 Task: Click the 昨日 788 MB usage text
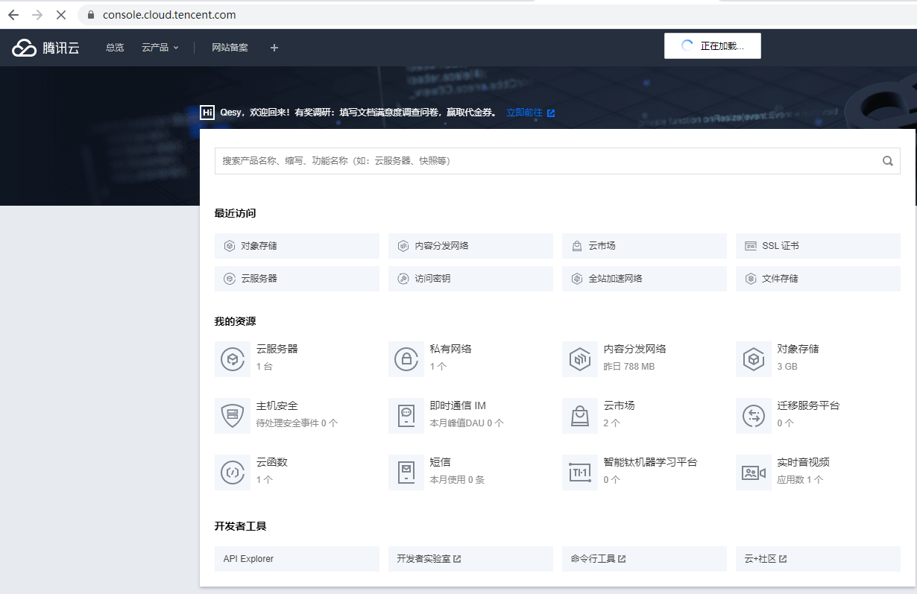pyautogui.click(x=629, y=367)
